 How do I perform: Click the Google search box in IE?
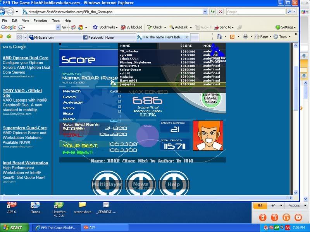(x=256, y=12)
